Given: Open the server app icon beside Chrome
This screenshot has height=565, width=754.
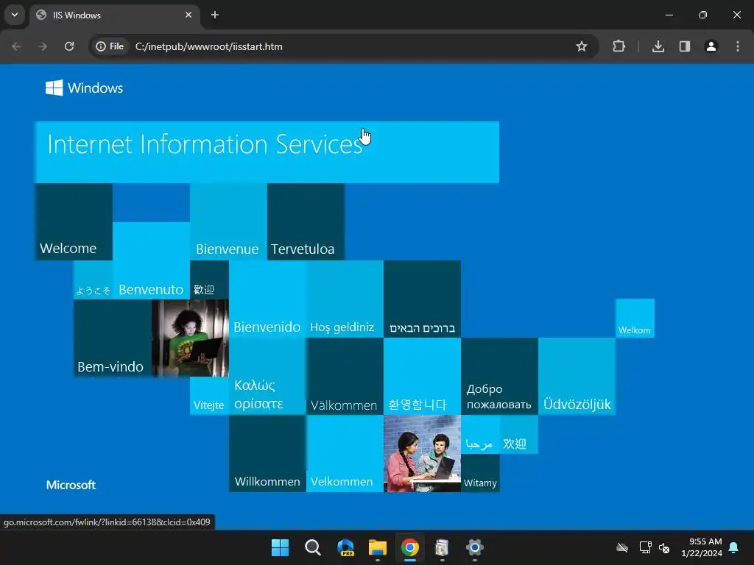Looking at the screenshot, I should tap(442, 547).
